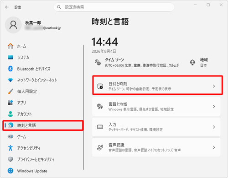Click the date 2026年8月4日
The height and width of the screenshot is (178, 228).
(104, 51)
